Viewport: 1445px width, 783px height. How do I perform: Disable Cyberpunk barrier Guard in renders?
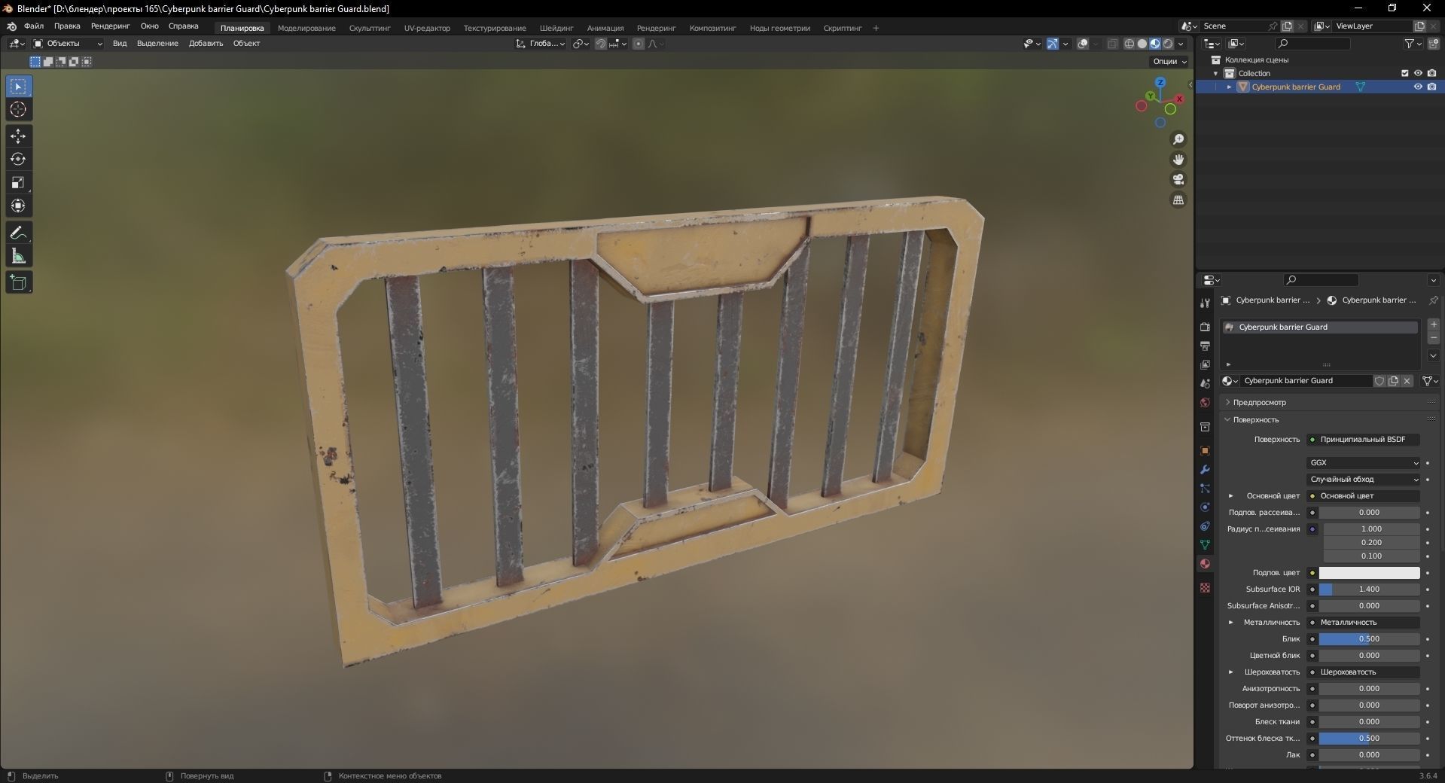click(x=1431, y=87)
